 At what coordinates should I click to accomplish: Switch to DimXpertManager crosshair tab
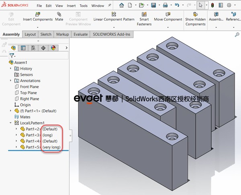pyautogui.click(x=43, y=48)
